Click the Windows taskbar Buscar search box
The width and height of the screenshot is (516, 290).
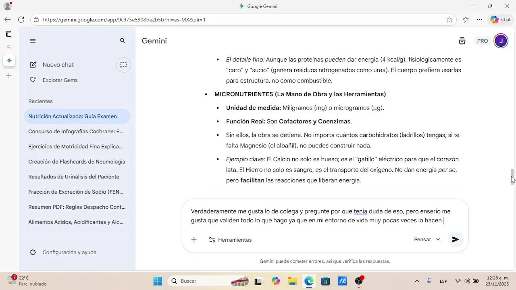pyautogui.click(x=209, y=281)
